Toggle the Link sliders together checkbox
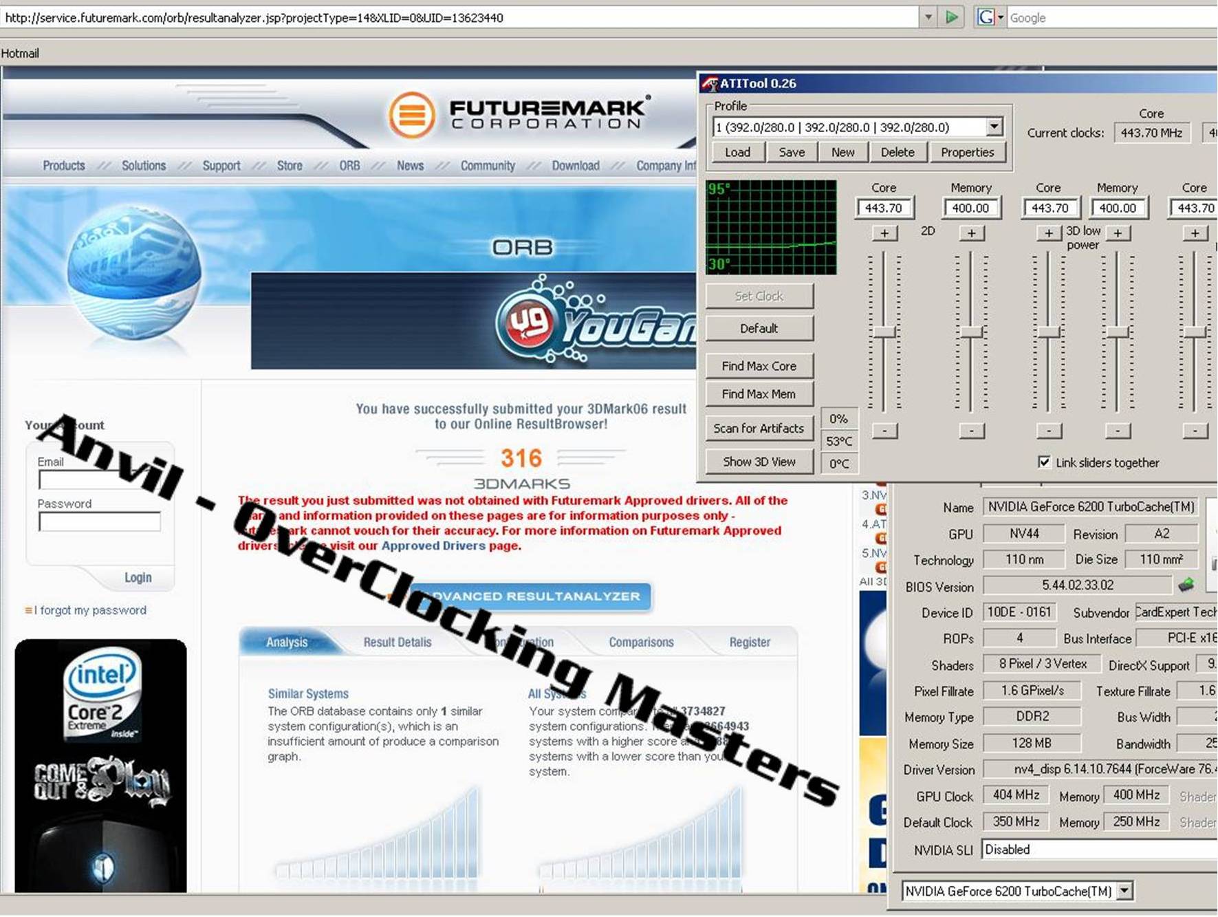Screen dimensions: 1218x917 (x=1044, y=462)
